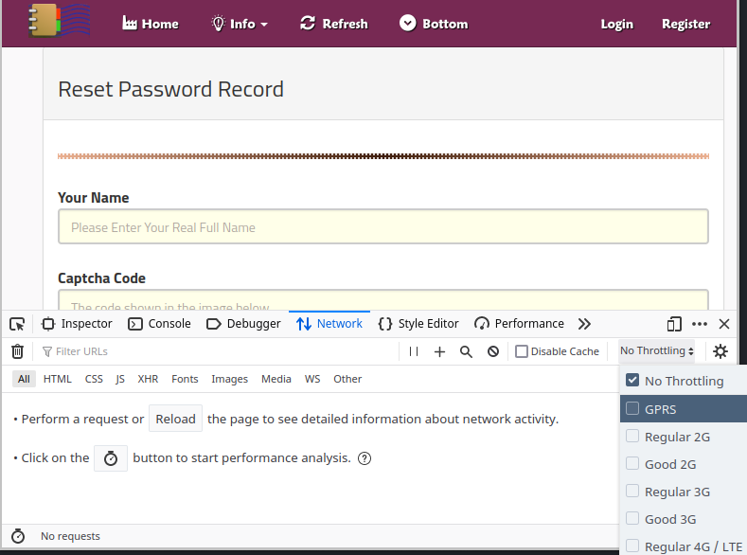Click the plus icon in network toolbar
The height and width of the screenshot is (555, 747).
[439, 351]
